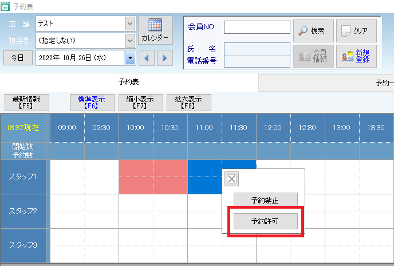Select 予約許可 in the popup
The height and width of the screenshot is (266, 394).
pos(265,221)
